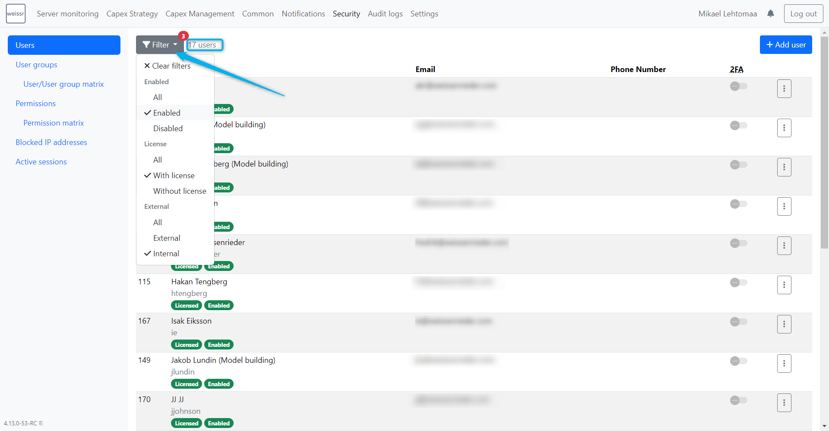Viewport: 829px width, 431px height.
Task: Click Mikael Lehtomaa user name
Action: (728, 14)
